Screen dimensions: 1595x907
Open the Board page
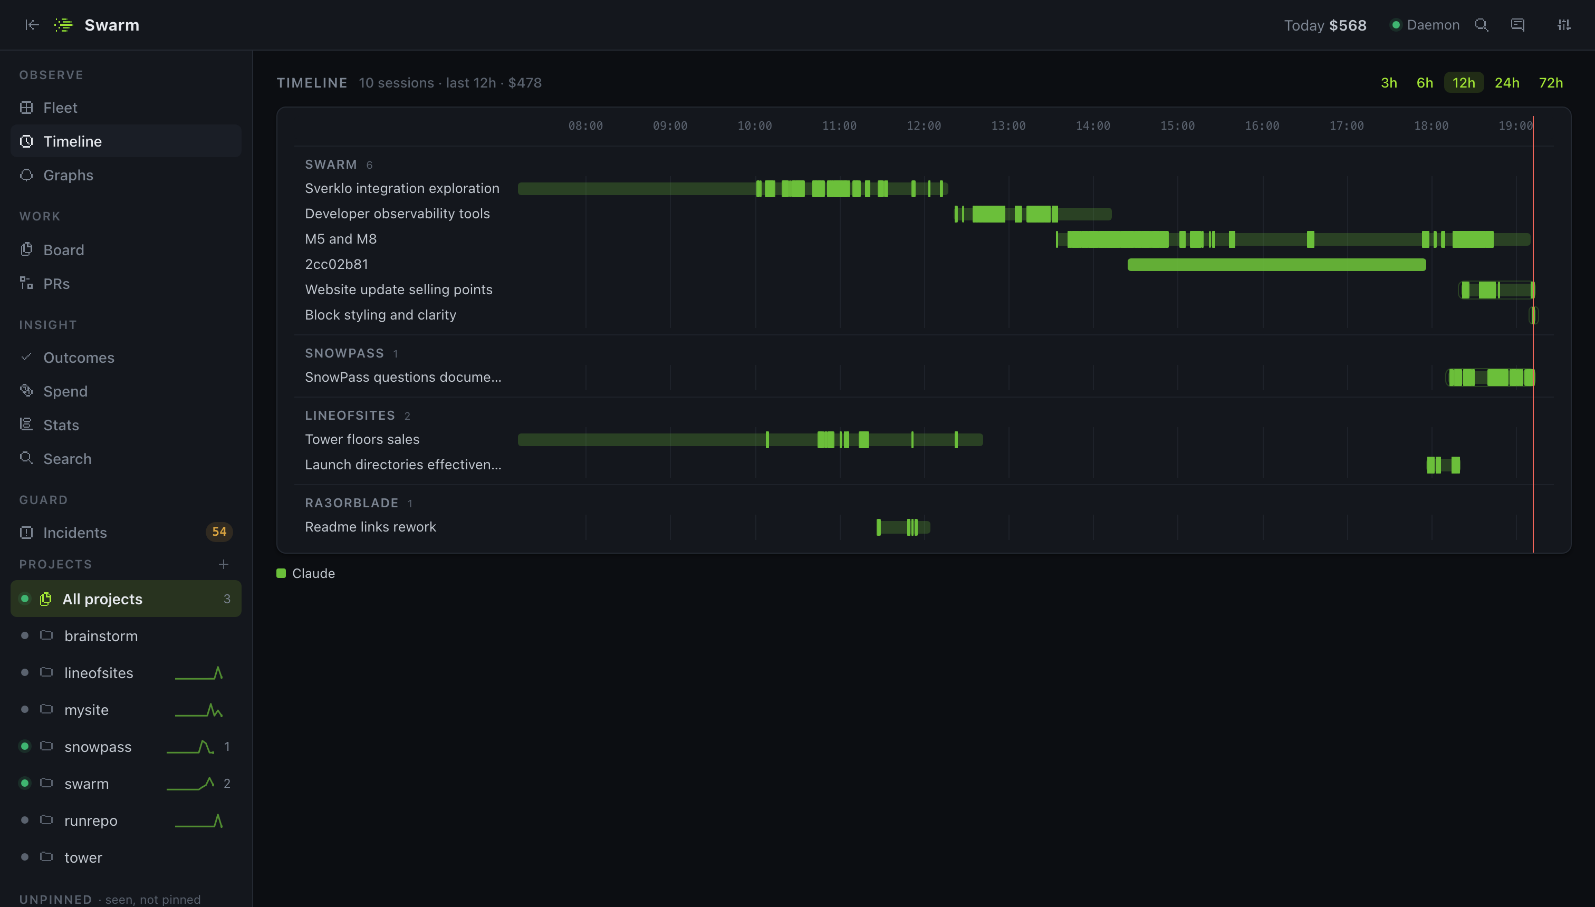coord(126,249)
